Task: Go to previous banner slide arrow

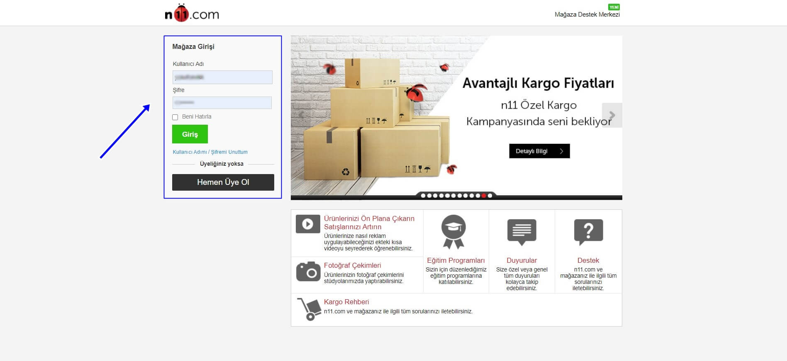Action: [302, 115]
